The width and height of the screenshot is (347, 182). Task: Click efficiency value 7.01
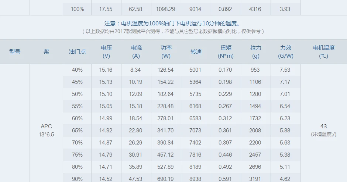285,94
